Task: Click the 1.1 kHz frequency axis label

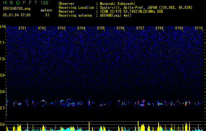Action: [x=2, y=43]
